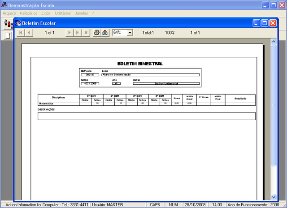Screen dimensions: 287x208
Task: Click the stop loading button
Action: click(x=85, y=33)
